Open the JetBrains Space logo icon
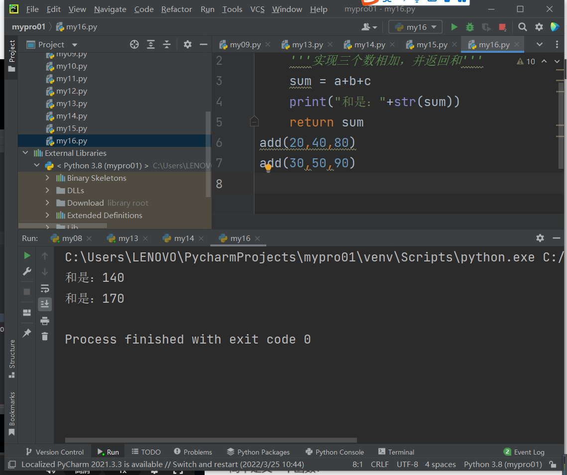This screenshot has width=567, height=475. [x=555, y=27]
